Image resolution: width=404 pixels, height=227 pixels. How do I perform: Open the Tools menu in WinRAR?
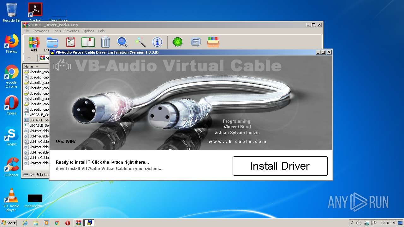(57, 31)
